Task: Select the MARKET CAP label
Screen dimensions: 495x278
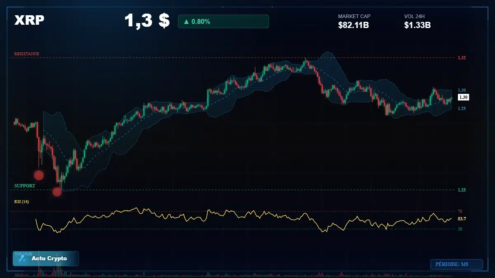Action: pyautogui.click(x=354, y=16)
